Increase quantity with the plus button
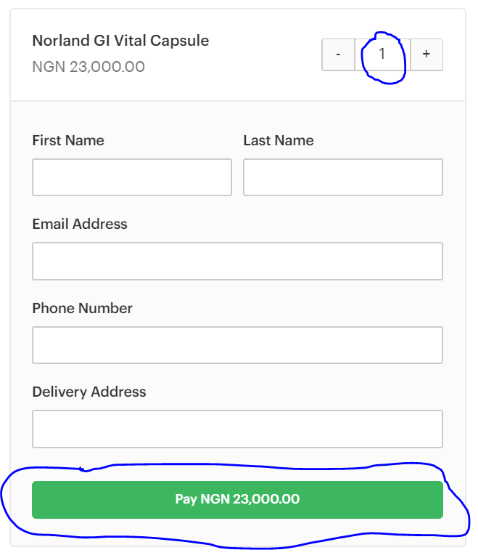This screenshot has height=558, width=478. click(427, 54)
